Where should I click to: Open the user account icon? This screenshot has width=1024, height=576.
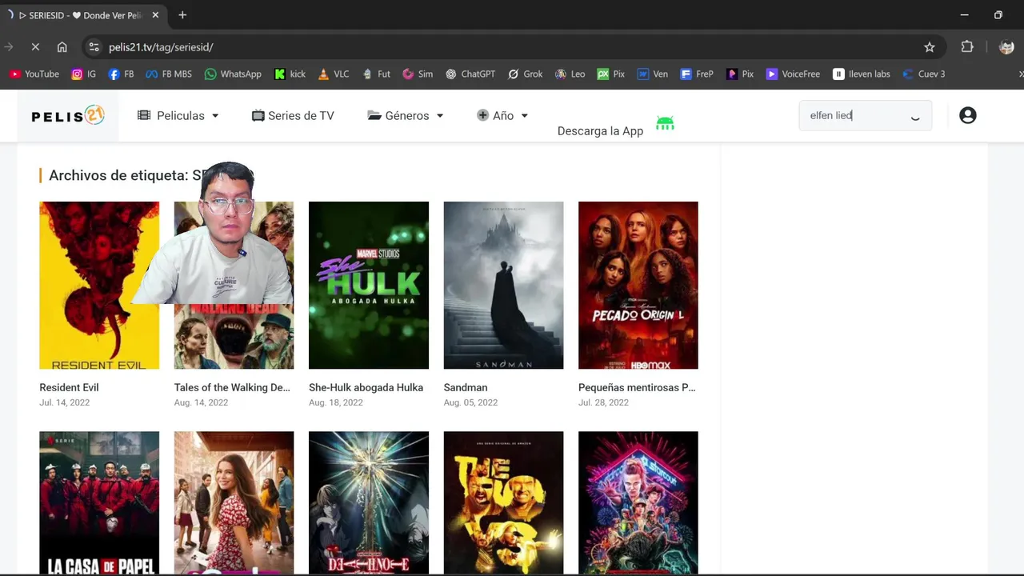point(967,115)
